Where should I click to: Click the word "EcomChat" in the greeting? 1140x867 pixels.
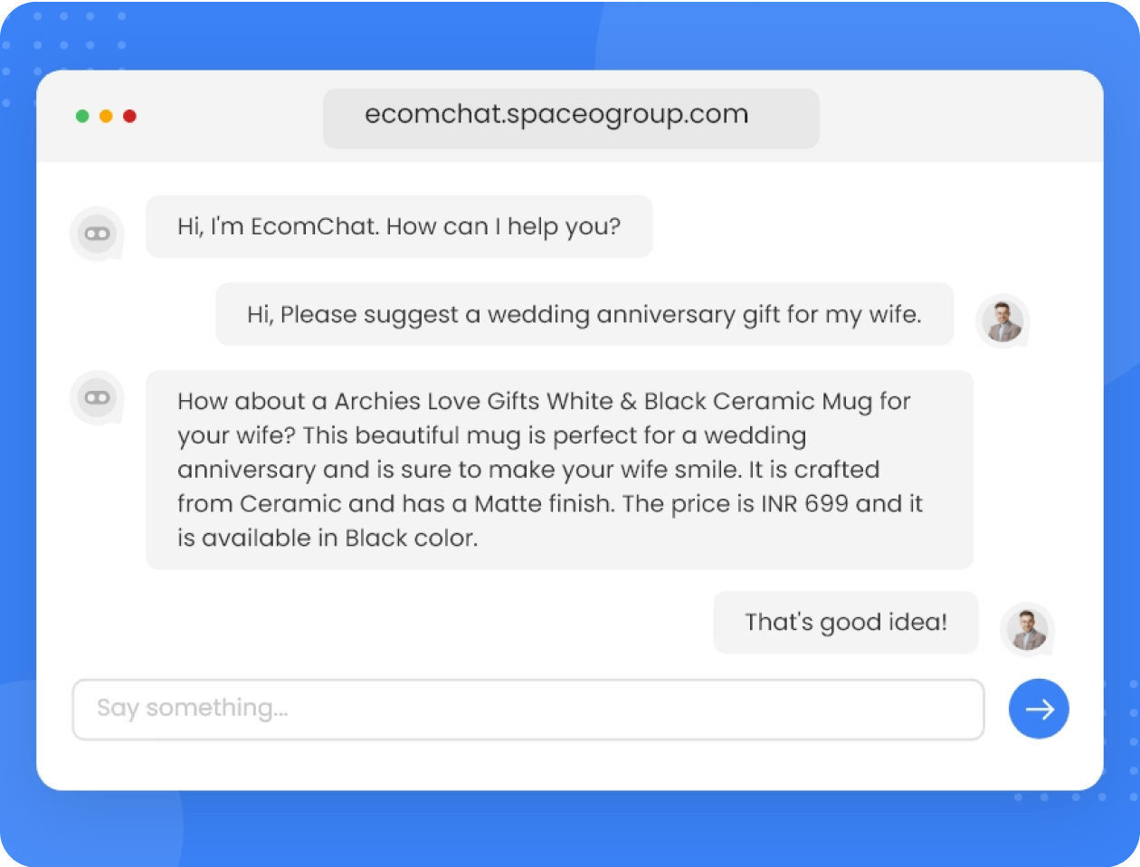point(315,226)
